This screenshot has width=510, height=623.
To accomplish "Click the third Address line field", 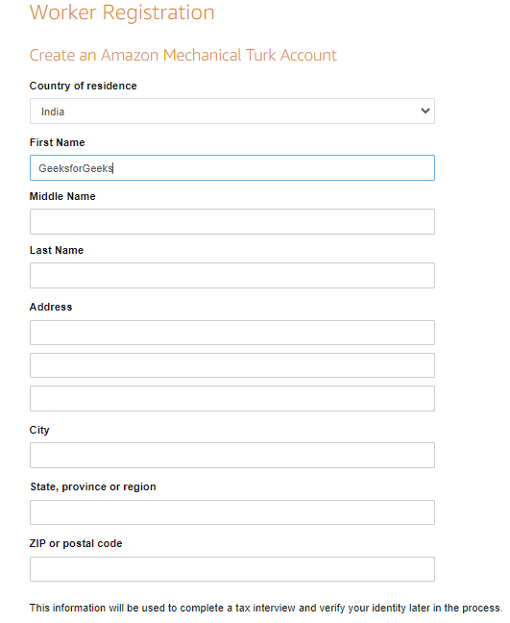I will click(232, 399).
